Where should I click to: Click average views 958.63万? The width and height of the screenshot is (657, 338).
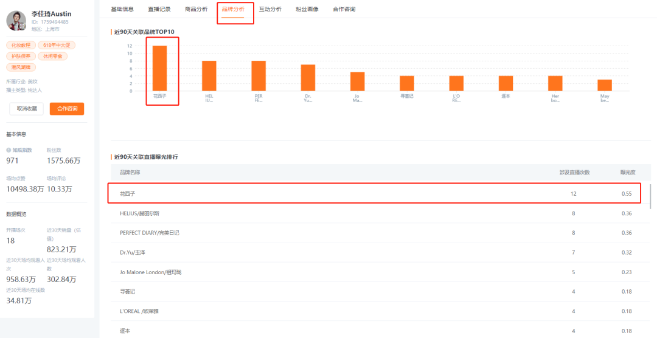point(21,280)
